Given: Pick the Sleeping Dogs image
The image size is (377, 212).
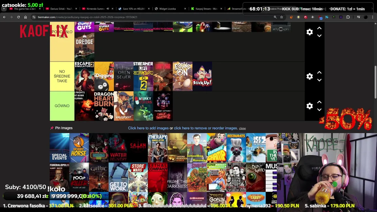Looking at the screenshot, I should 236,177.
